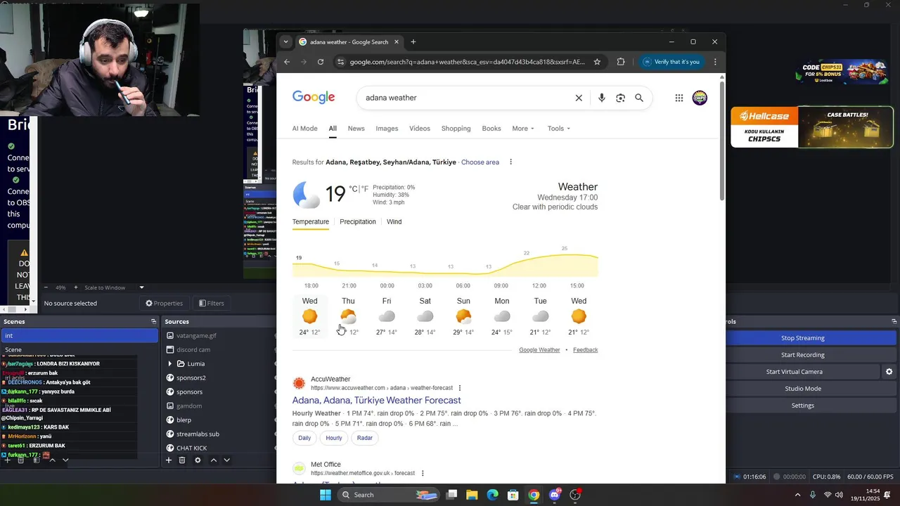Click the Stop Streaming button

click(x=802, y=338)
